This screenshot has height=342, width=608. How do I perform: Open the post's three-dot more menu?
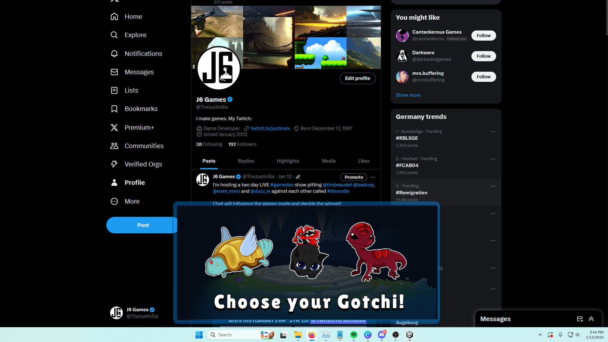372,177
